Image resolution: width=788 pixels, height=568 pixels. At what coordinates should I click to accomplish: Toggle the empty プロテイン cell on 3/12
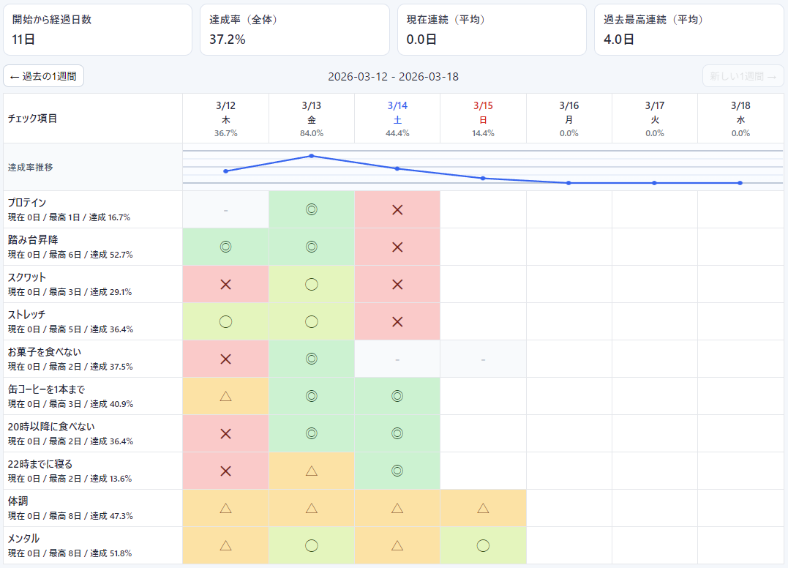pyautogui.click(x=225, y=209)
